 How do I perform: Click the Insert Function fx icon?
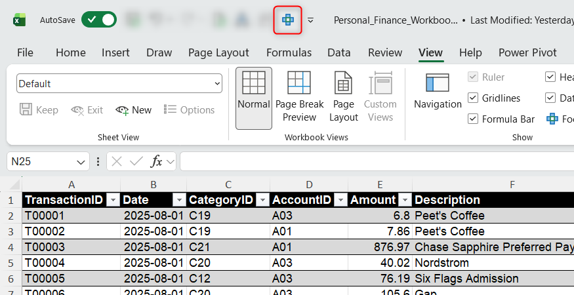point(156,161)
